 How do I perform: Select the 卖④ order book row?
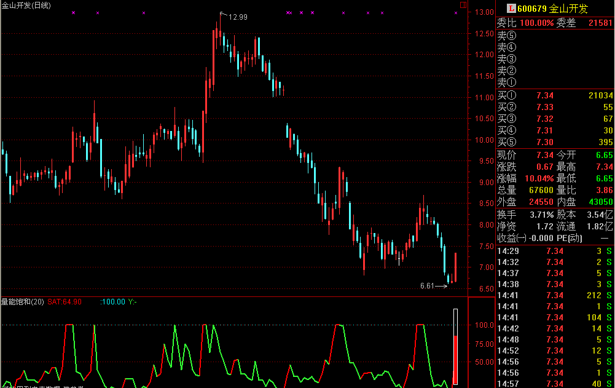[x=555, y=47]
